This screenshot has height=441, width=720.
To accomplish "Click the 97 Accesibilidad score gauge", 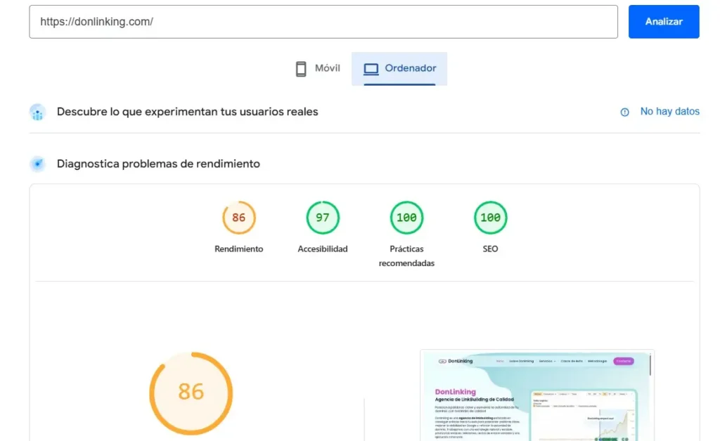I will [x=323, y=217].
